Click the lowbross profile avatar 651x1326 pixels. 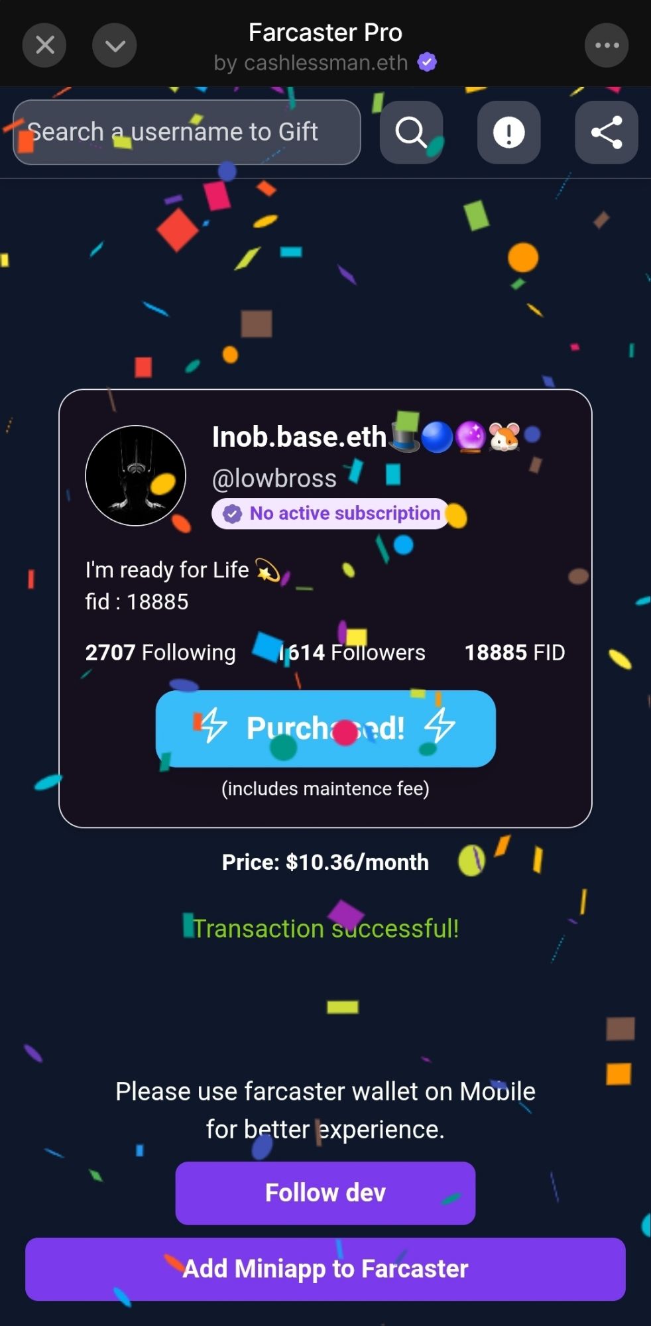point(136,475)
